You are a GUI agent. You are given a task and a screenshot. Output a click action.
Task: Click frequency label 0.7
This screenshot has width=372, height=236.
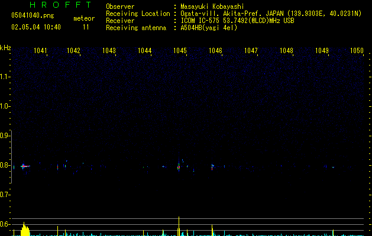click(5, 195)
